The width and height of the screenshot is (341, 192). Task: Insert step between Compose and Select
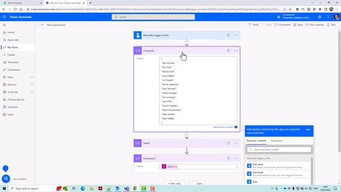(186, 135)
